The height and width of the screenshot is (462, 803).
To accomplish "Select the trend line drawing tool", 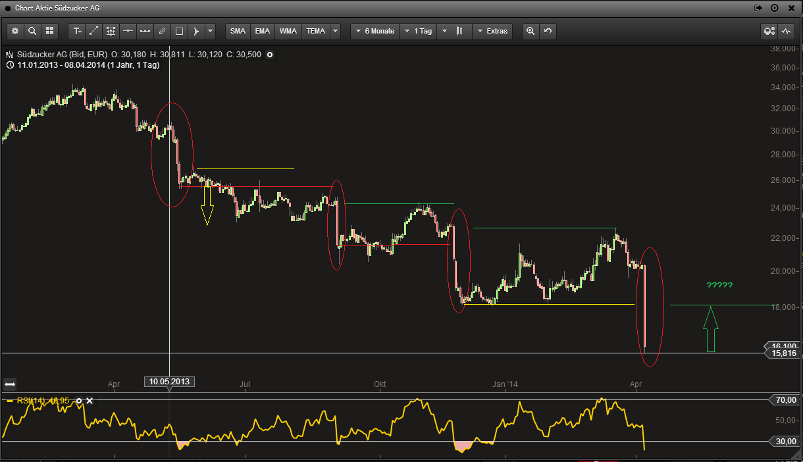I will tap(94, 31).
